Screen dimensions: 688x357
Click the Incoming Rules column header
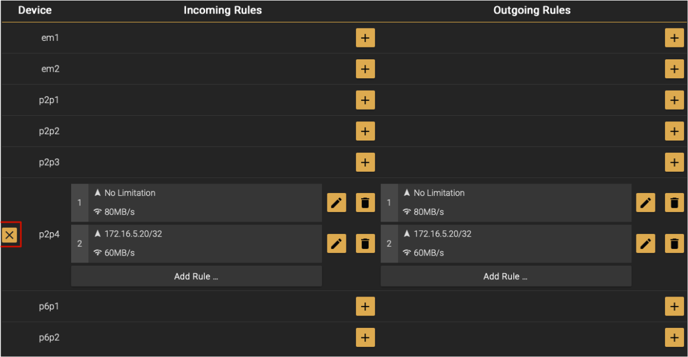point(223,10)
